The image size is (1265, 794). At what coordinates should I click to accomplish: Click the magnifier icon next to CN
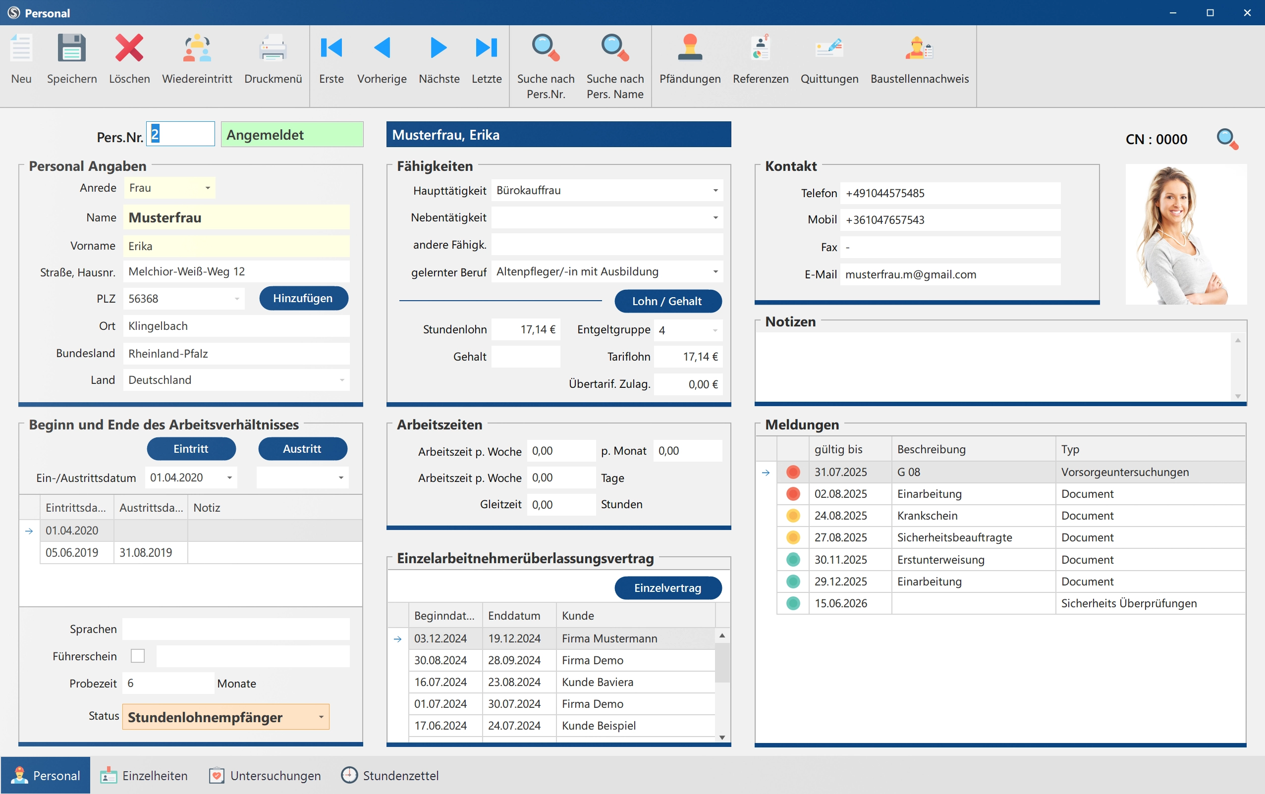1227,139
